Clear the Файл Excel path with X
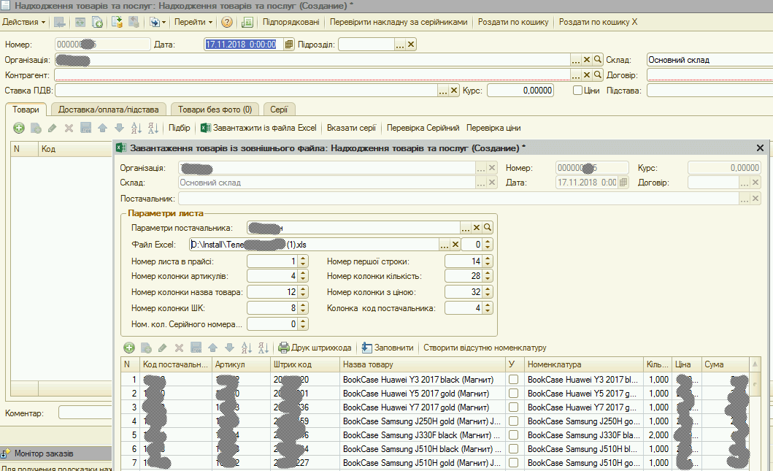Image resolution: width=773 pixels, height=471 pixels. coord(455,245)
